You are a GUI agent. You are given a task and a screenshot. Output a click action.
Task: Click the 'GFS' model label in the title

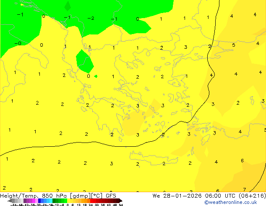coord(111,196)
